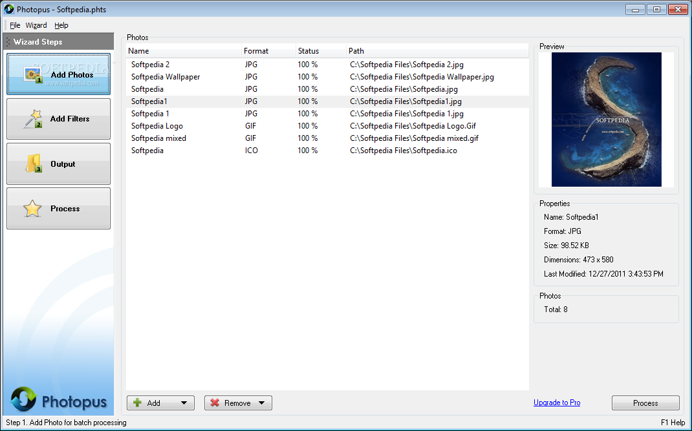Viewport: 692px width, 431px height.
Task: Open the Remove button dropdown arrow
Action: click(262, 403)
